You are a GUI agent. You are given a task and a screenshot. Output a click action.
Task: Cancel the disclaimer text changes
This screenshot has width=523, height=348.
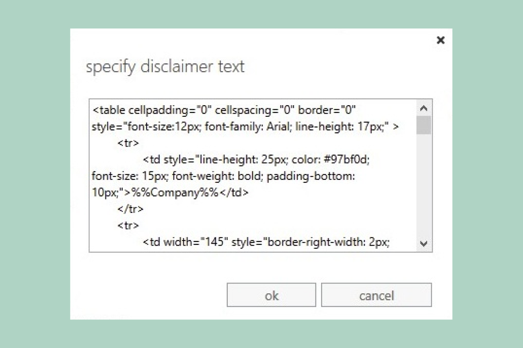point(377,295)
